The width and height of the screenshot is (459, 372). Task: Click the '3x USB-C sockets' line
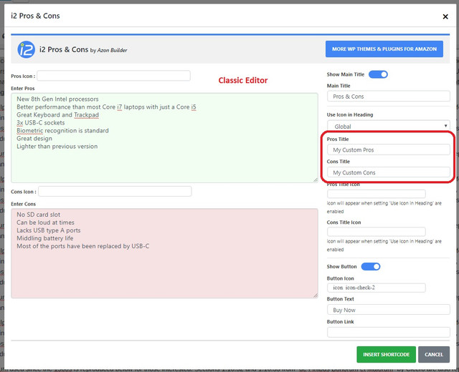click(x=41, y=122)
